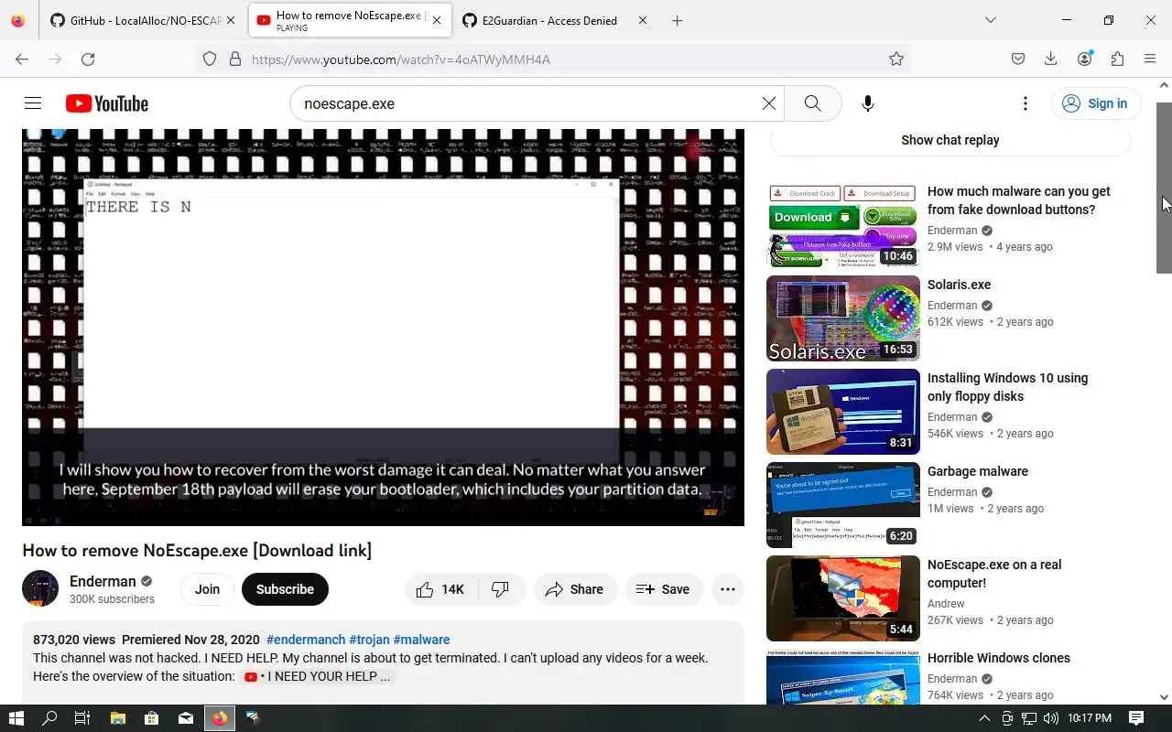Share the video
Image resolution: width=1172 pixels, height=732 pixels.
tap(575, 589)
